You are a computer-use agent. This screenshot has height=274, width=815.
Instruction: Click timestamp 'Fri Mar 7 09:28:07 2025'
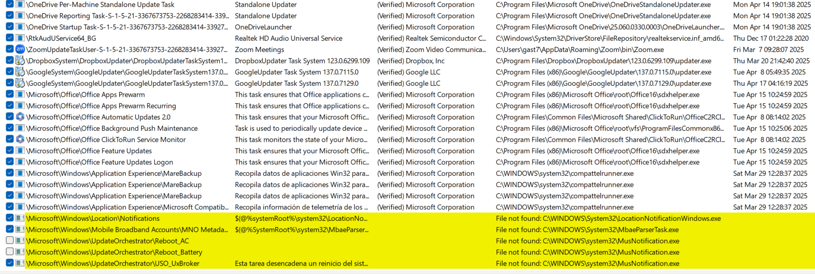(x=768, y=50)
